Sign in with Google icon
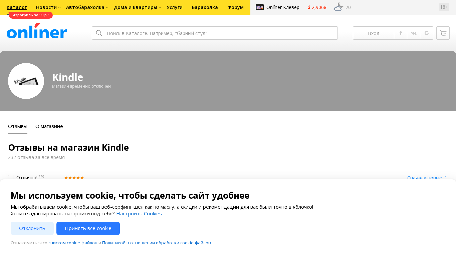This screenshot has height=256, width=456. coord(427,33)
